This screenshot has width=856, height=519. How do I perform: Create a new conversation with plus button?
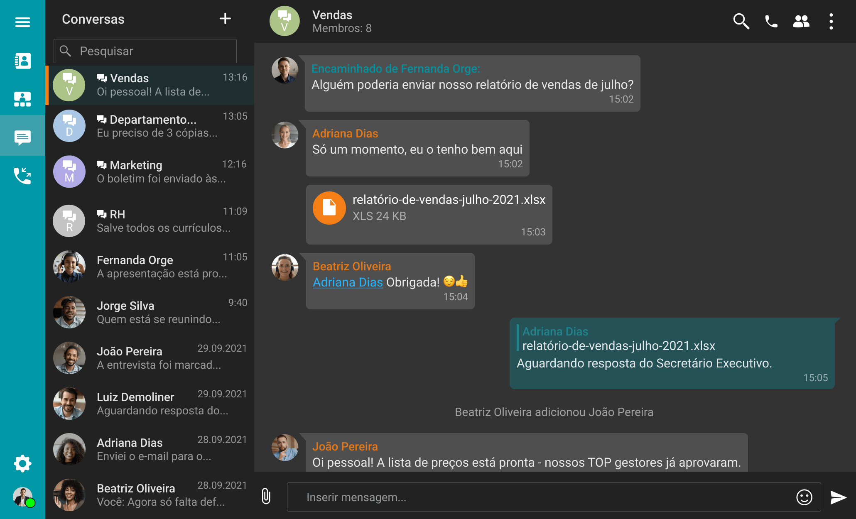click(225, 19)
